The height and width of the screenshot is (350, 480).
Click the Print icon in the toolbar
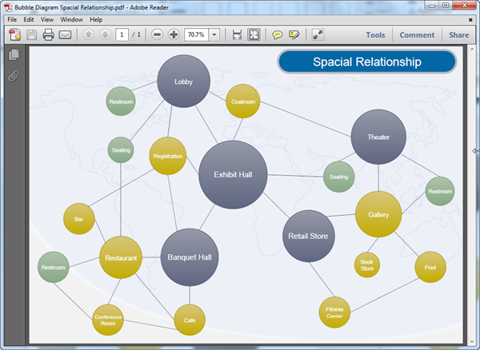click(48, 35)
